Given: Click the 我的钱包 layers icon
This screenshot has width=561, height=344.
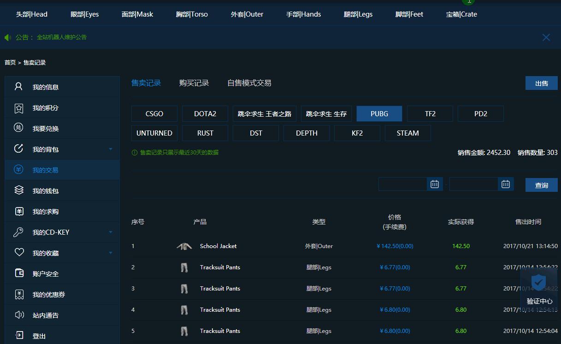Looking at the screenshot, I should [18, 190].
